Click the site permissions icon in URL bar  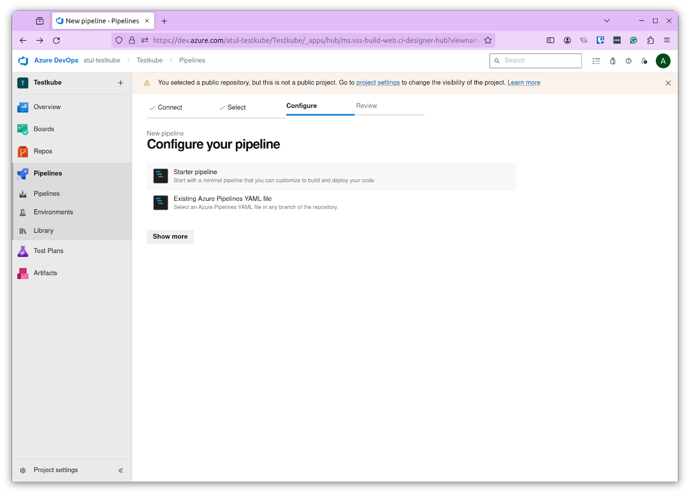(145, 40)
